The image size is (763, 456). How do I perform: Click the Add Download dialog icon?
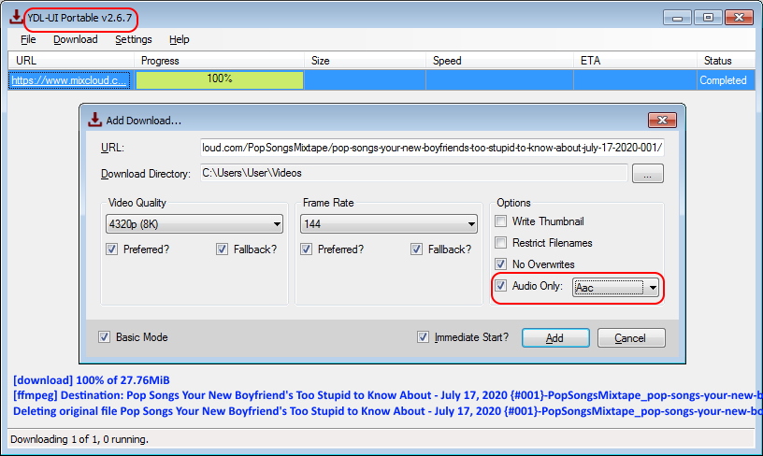coord(94,120)
